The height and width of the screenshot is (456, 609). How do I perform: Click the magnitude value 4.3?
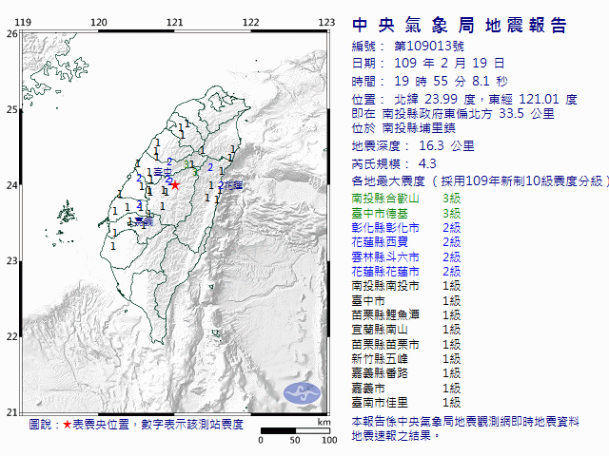tap(427, 163)
